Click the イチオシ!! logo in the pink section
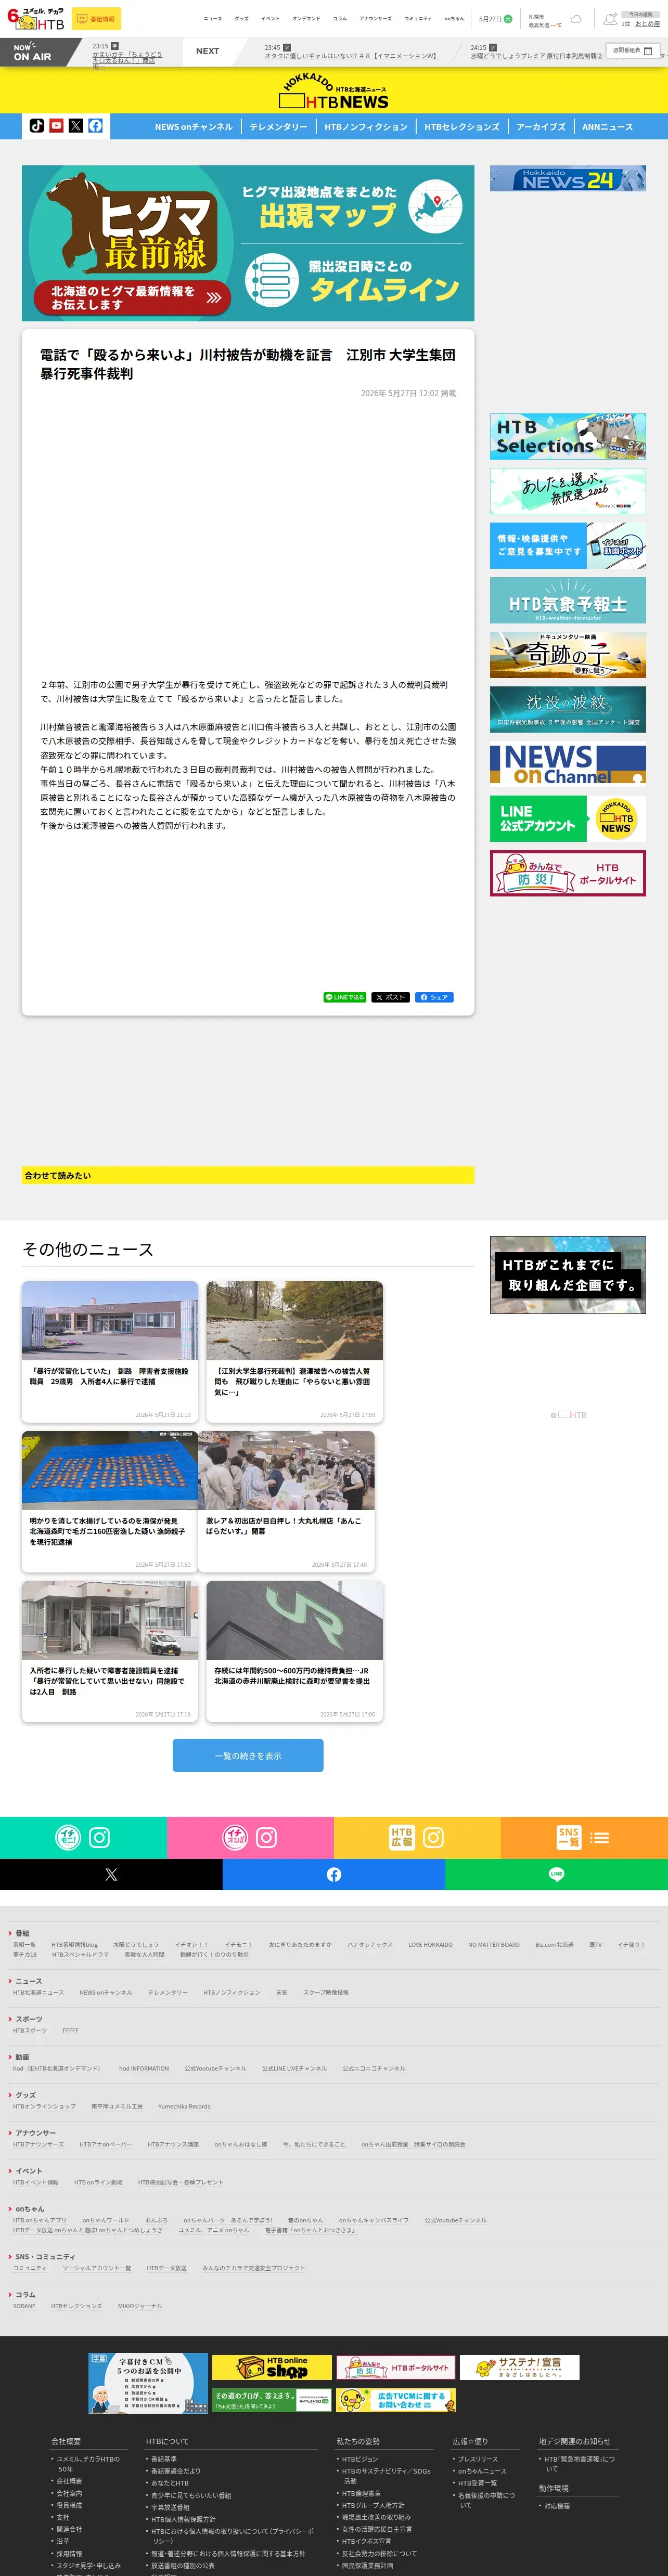The image size is (668, 2576). (234, 1837)
